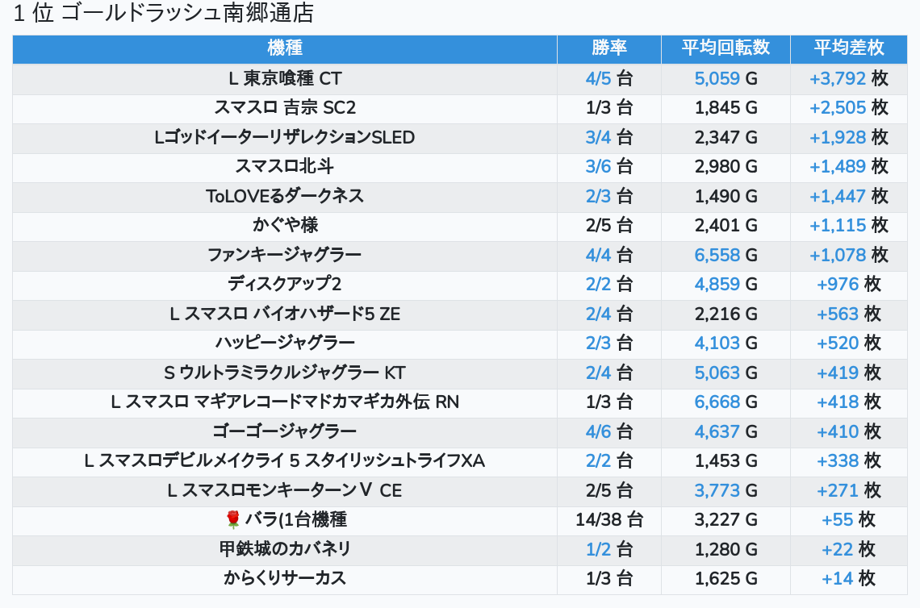Click L スマスロモンキーターンV CE name
The width and height of the screenshot is (920, 608).
[x=285, y=490]
